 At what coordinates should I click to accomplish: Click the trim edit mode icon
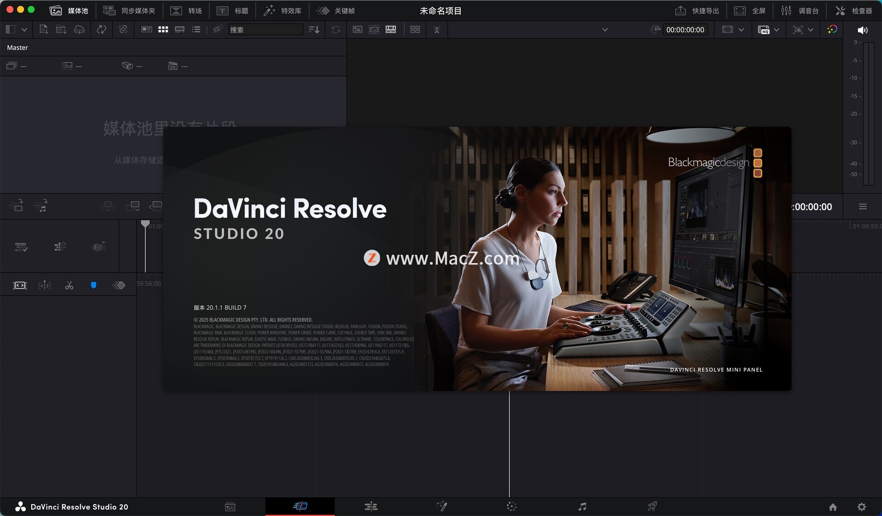45,286
